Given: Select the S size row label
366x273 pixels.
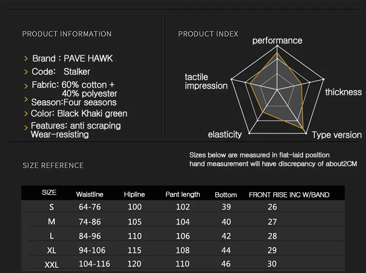Looking at the screenshot, I should (x=51, y=207).
